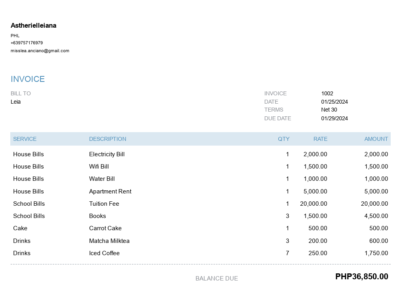The height and width of the screenshot is (307, 401).
Task: Select the DESCRIPTION column header
Action: 108,139
